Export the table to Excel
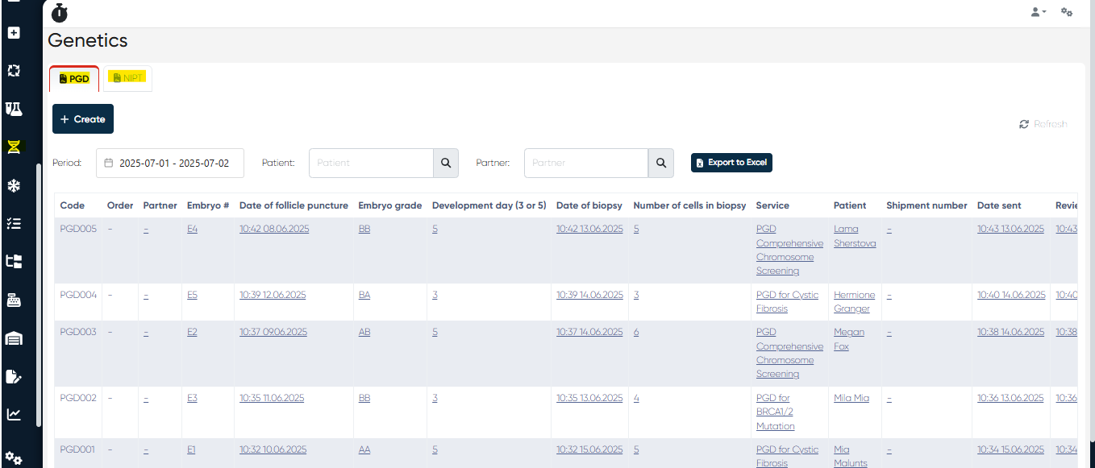 731,163
